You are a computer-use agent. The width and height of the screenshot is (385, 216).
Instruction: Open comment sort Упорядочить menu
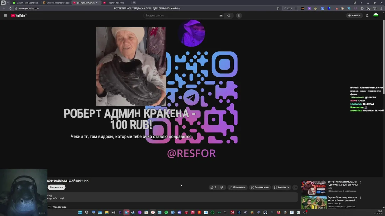point(57,207)
